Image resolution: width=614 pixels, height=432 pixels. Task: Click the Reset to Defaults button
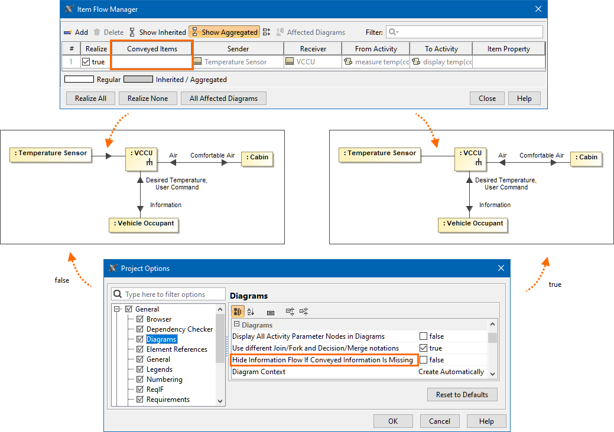pos(462,394)
